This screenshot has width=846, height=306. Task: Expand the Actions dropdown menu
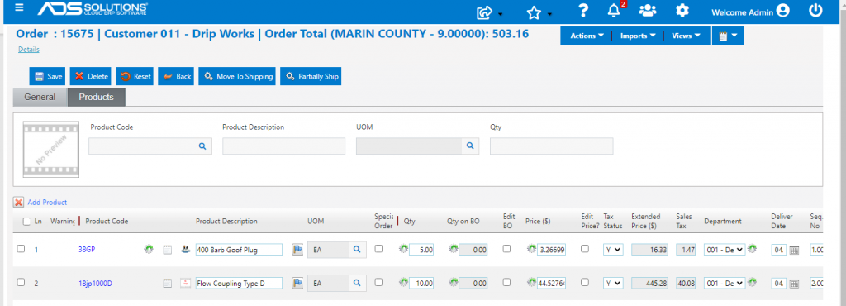coord(587,36)
